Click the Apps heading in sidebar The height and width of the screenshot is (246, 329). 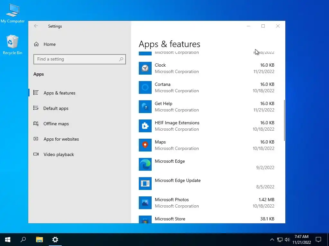click(x=39, y=74)
